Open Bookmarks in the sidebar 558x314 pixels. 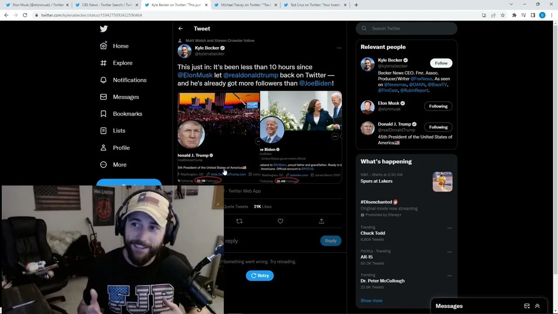point(121,114)
